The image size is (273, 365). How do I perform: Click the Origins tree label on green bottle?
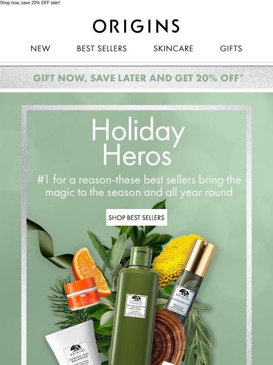pyautogui.click(x=136, y=306)
